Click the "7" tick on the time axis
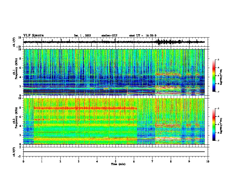This screenshot has height=181, width=234. (152, 161)
